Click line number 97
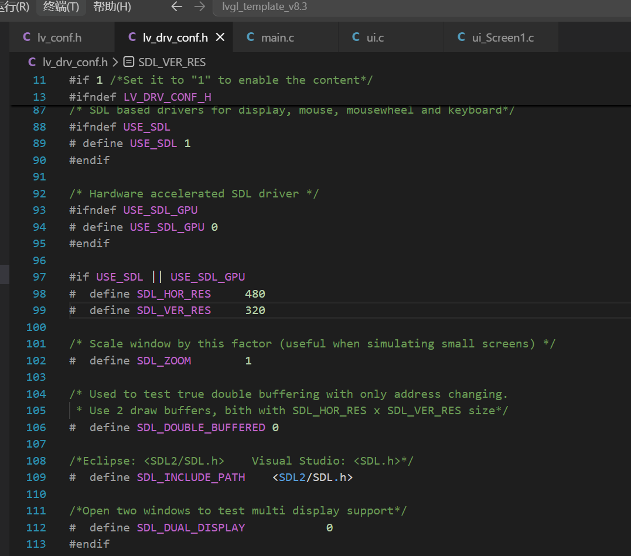Screen dimensions: 631x556 [39, 277]
